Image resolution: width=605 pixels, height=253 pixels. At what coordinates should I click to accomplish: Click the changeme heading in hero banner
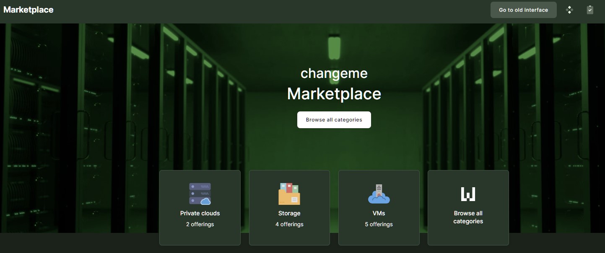(334, 73)
